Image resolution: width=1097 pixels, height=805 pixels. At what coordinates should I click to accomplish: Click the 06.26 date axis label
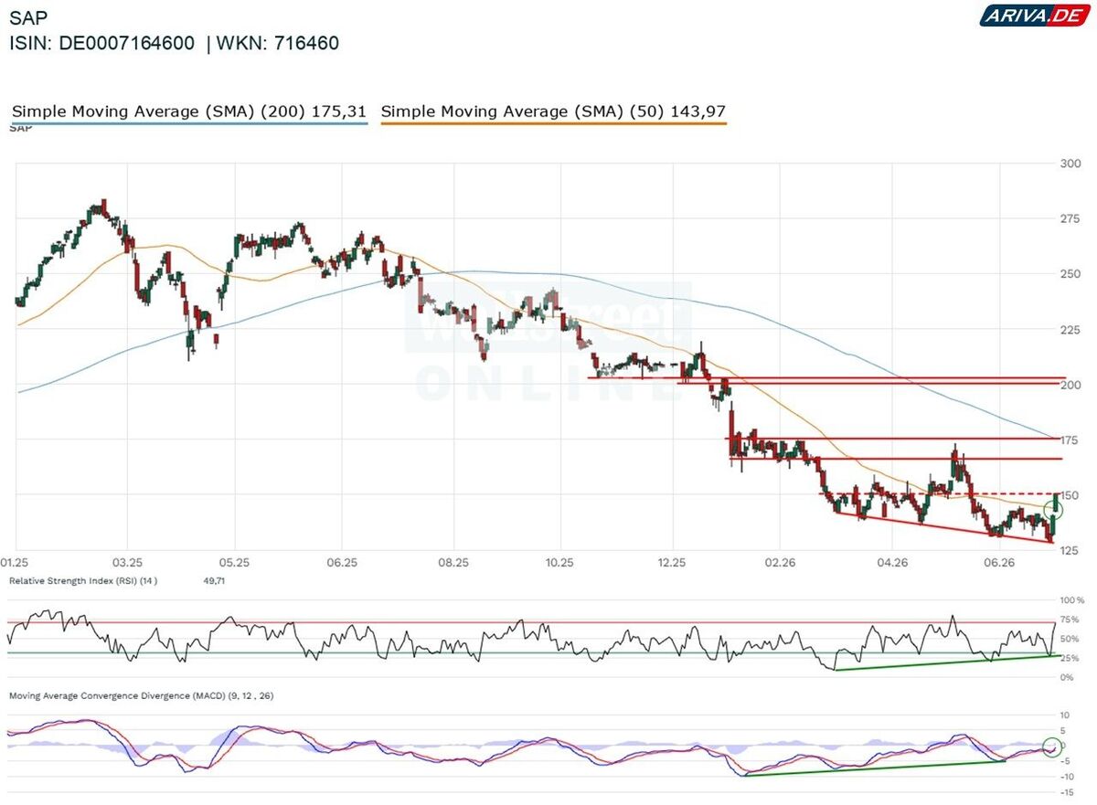point(999,563)
